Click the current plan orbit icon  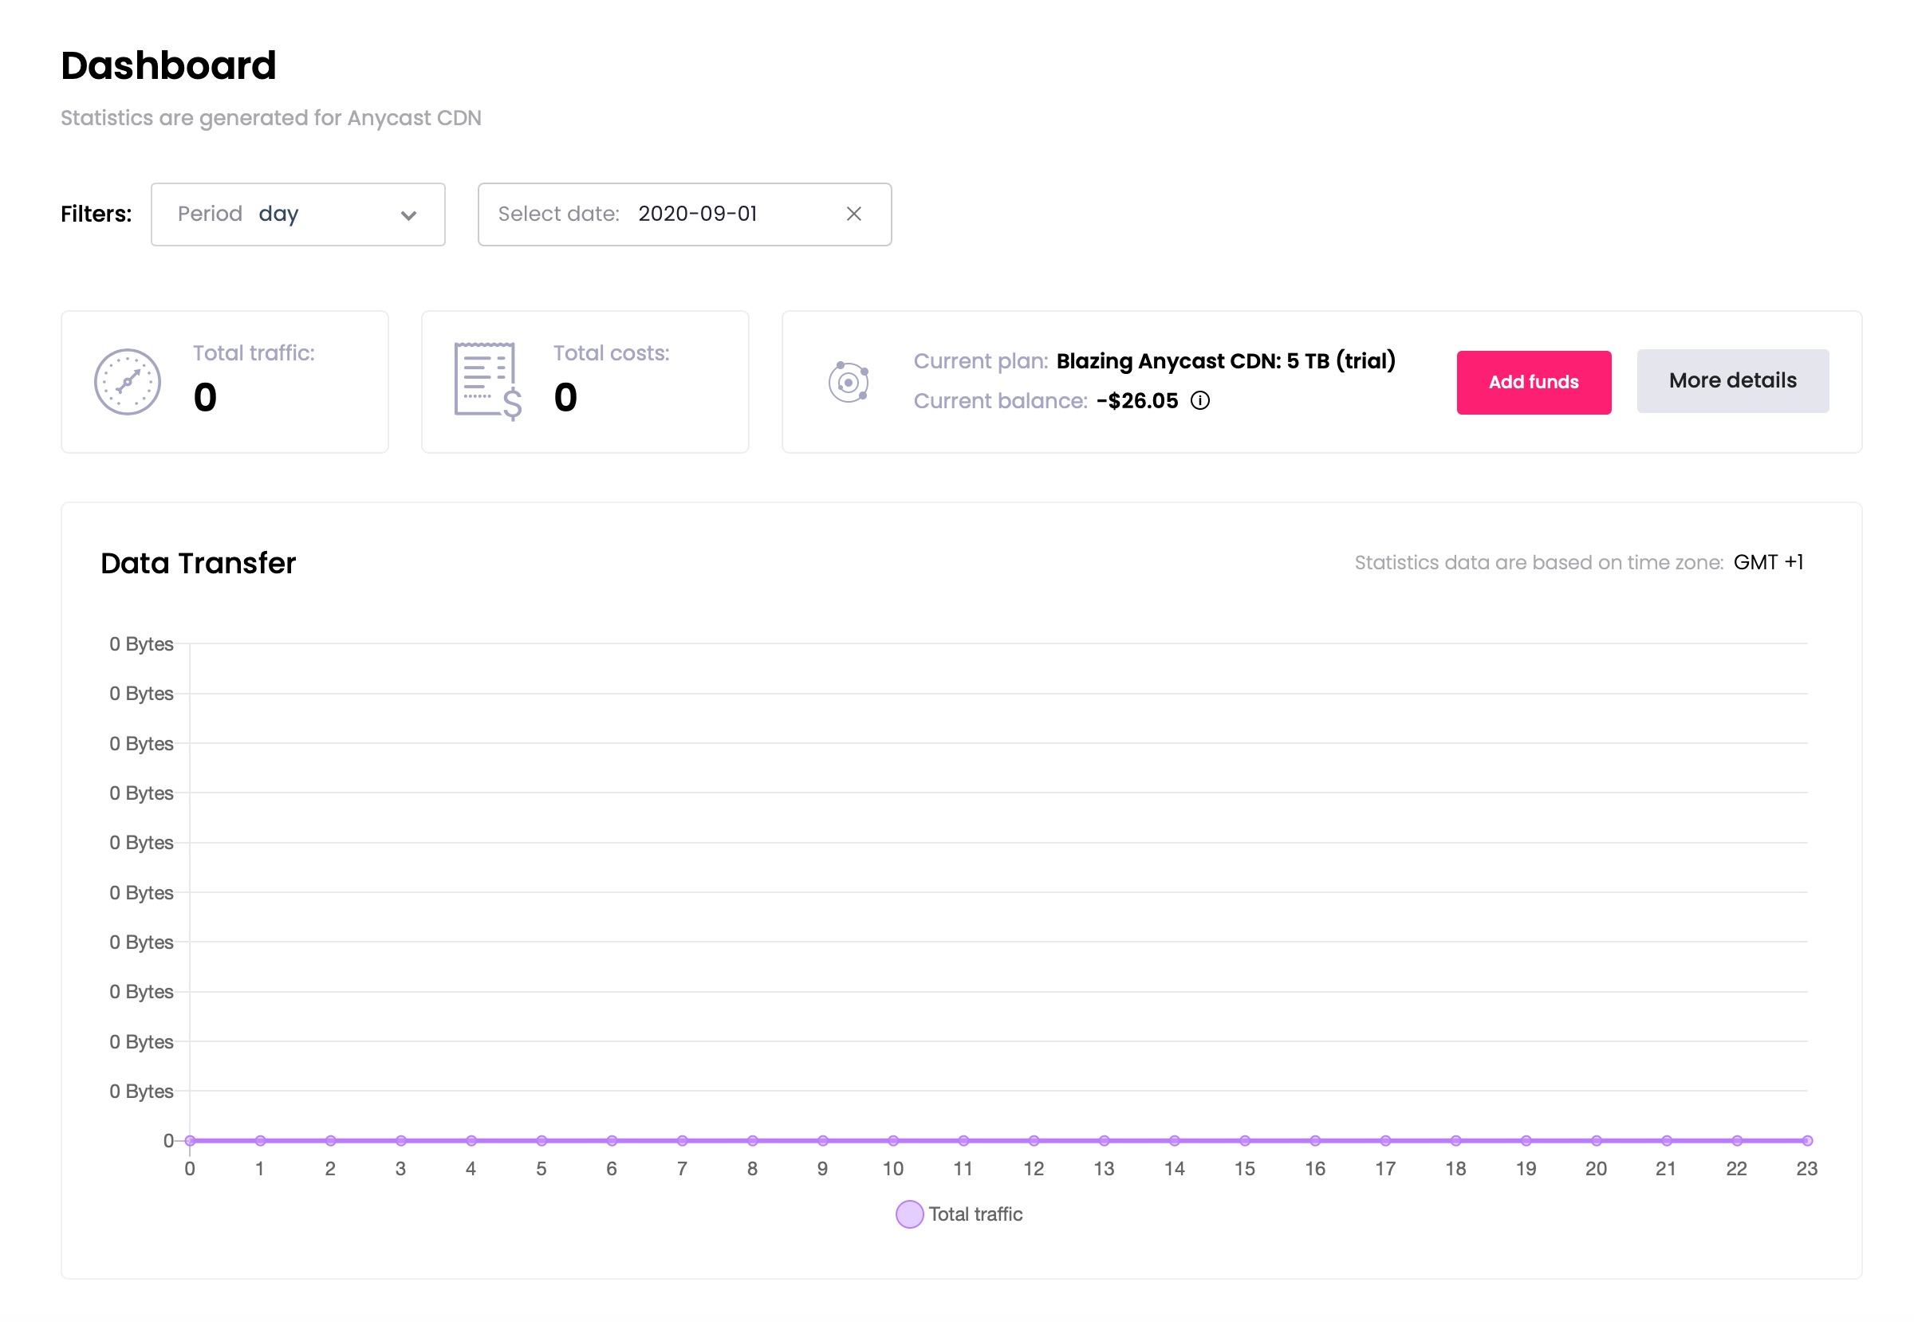[x=849, y=382]
